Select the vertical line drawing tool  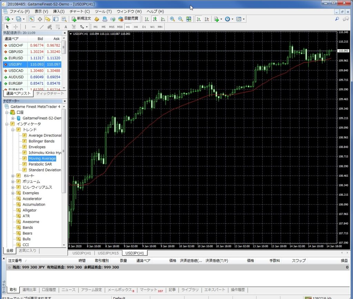click(x=25, y=27)
